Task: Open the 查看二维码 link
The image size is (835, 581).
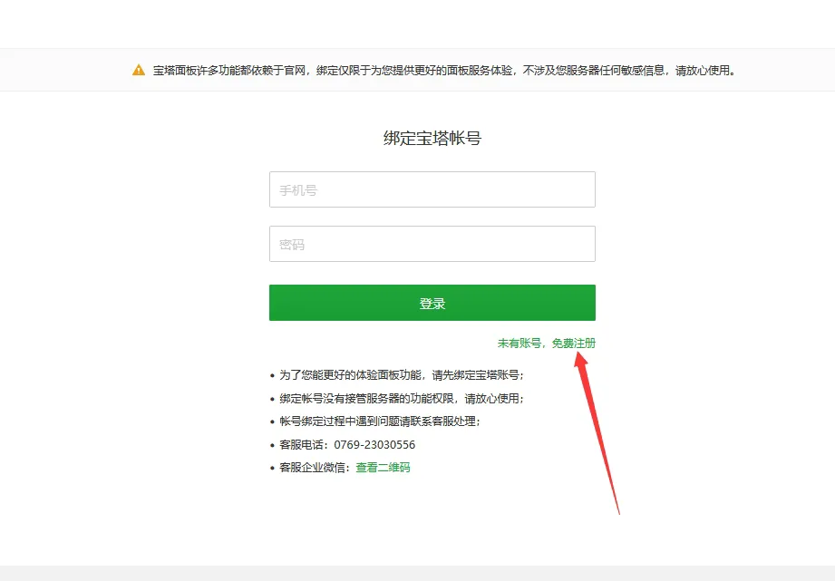Action: (x=383, y=467)
